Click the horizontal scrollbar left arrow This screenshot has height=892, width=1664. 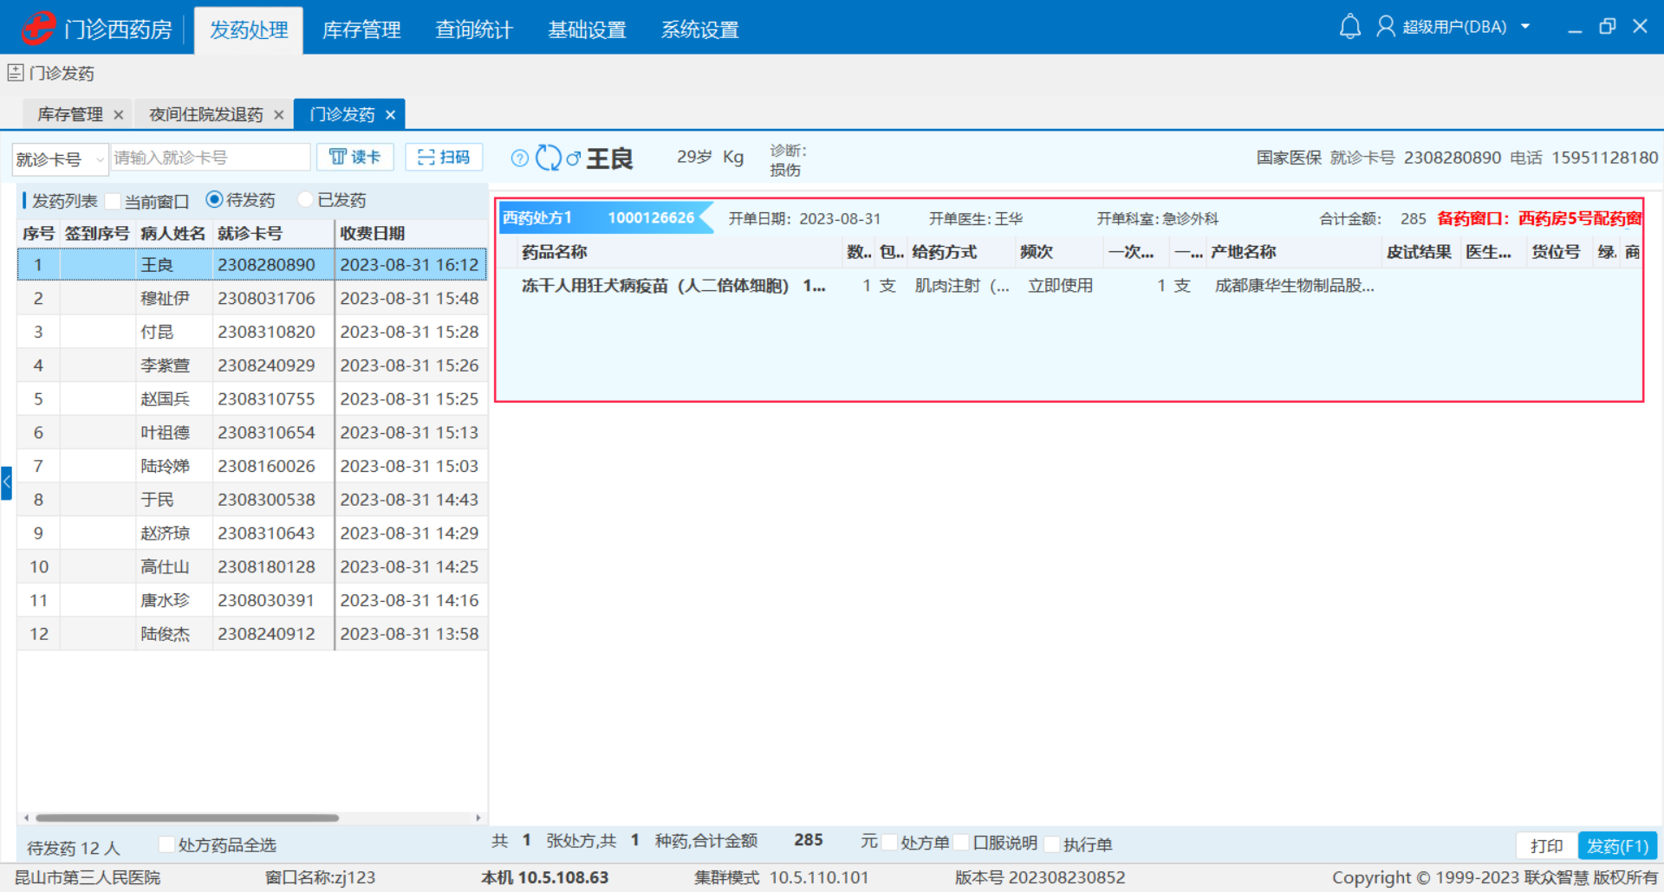26,818
